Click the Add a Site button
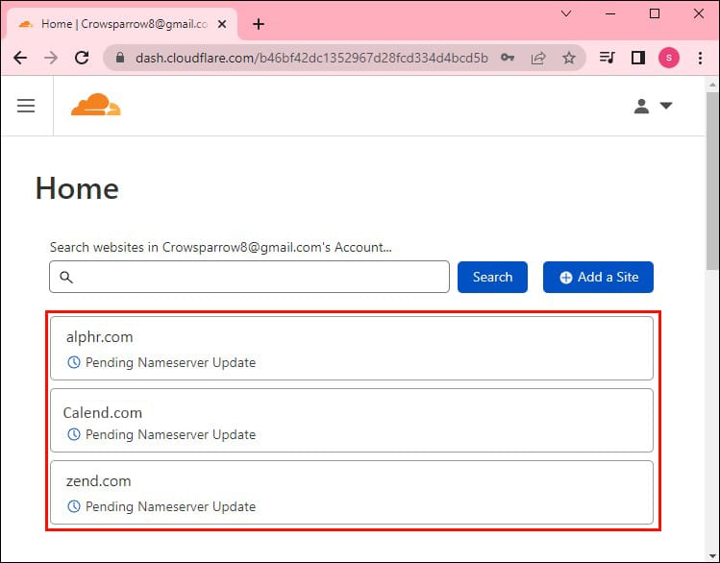The height and width of the screenshot is (563, 720). tap(598, 277)
